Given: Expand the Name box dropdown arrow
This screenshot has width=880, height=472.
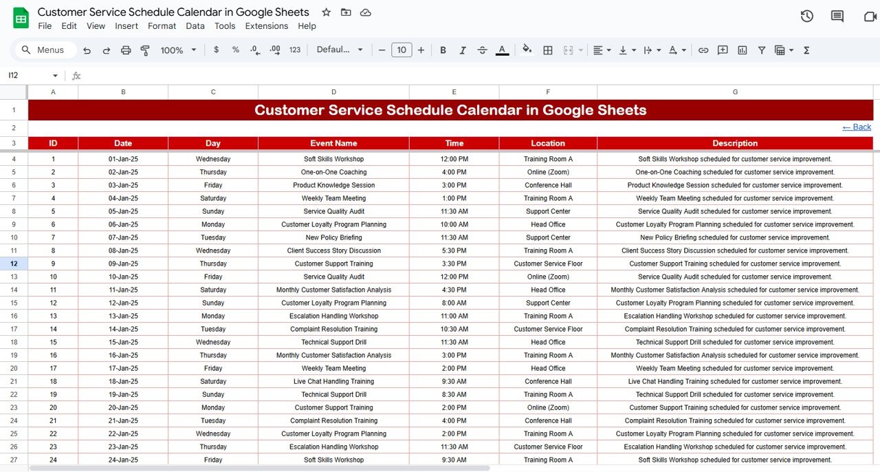Looking at the screenshot, I should coord(55,76).
